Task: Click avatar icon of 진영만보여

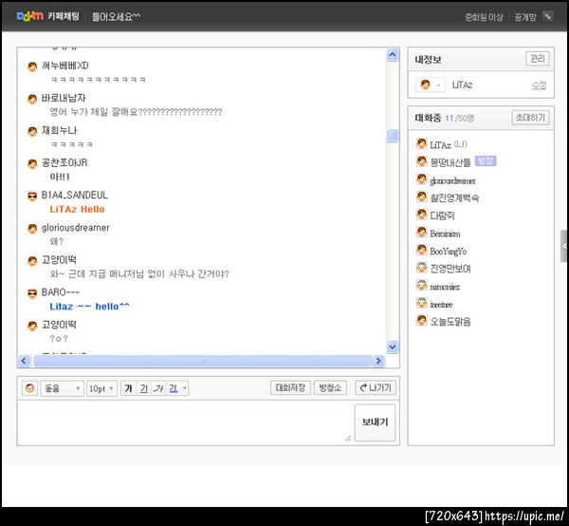Action: [x=421, y=268]
